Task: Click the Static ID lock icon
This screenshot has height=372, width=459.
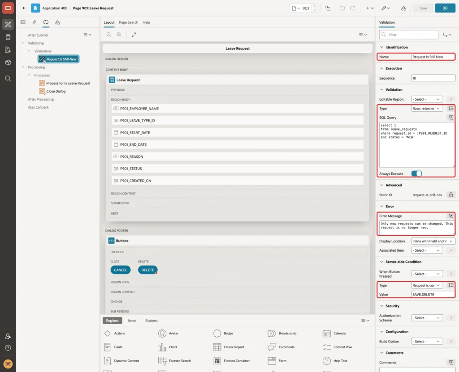Action: pyautogui.click(x=451, y=195)
